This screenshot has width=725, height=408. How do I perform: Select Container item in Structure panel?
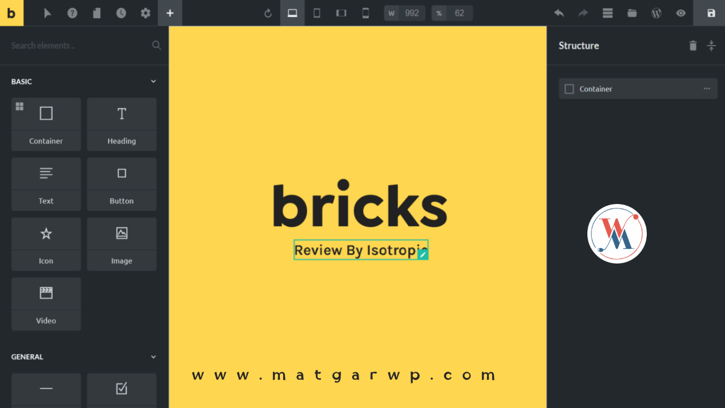pos(596,89)
